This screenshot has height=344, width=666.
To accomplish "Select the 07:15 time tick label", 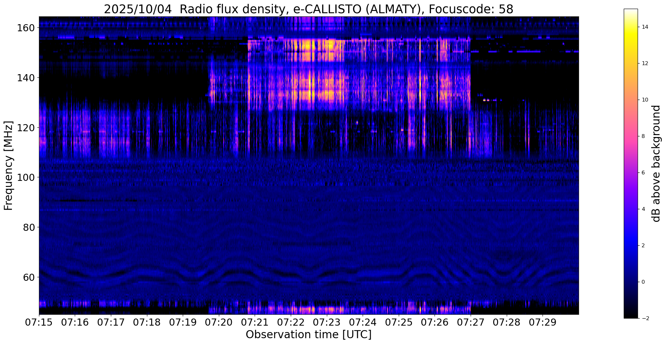I will [39, 323].
